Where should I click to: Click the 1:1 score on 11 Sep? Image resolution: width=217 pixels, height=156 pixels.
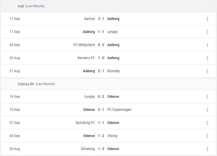[x=101, y=32]
